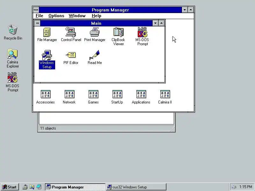
Task: Select the Calmira II program group
Action: [x=165, y=97]
